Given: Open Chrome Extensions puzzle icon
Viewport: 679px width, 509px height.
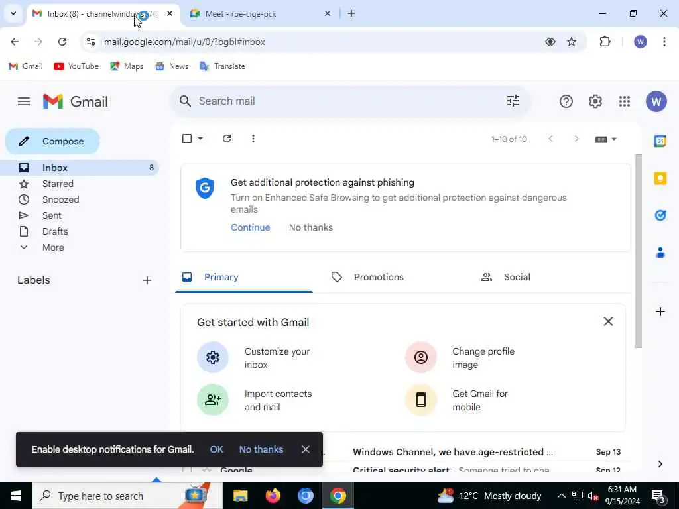Looking at the screenshot, I should click(605, 42).
